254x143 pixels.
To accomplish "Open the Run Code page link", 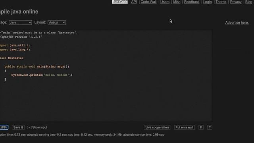I will tap(120, 2).
